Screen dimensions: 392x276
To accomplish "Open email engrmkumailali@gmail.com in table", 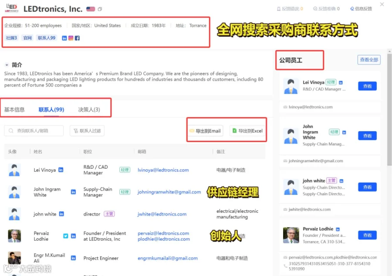I will pyautogui.click(x=168, y=258).
